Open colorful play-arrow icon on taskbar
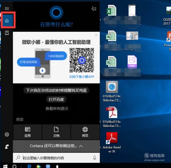 tap(39, 166)
